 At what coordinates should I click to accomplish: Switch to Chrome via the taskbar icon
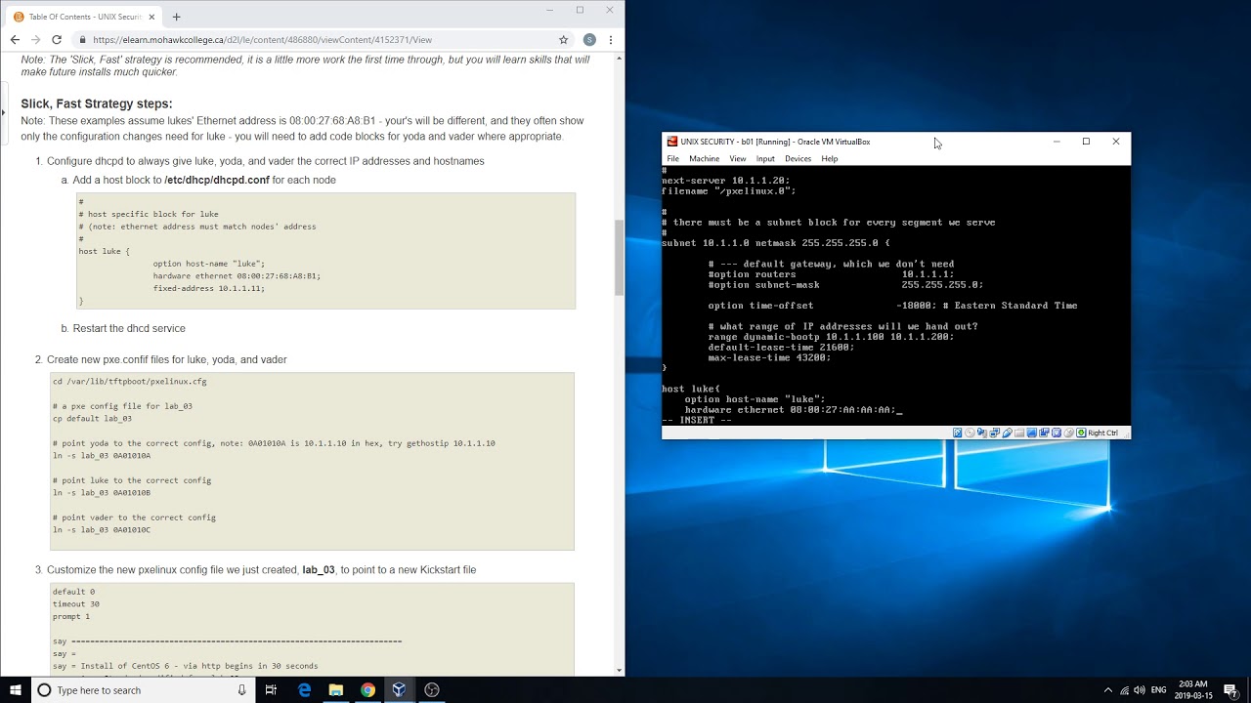click(x=367, y=690)
